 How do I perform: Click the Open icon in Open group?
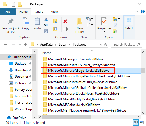(x=115, y=19)
